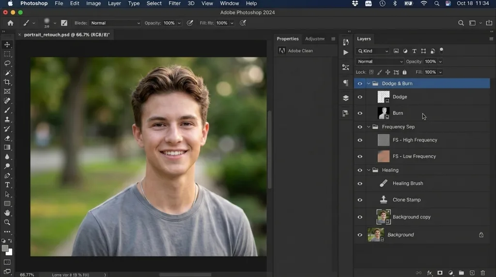
Task: Open Fill dropdown arrow in options bar
Action: click(x=232, y=23)
